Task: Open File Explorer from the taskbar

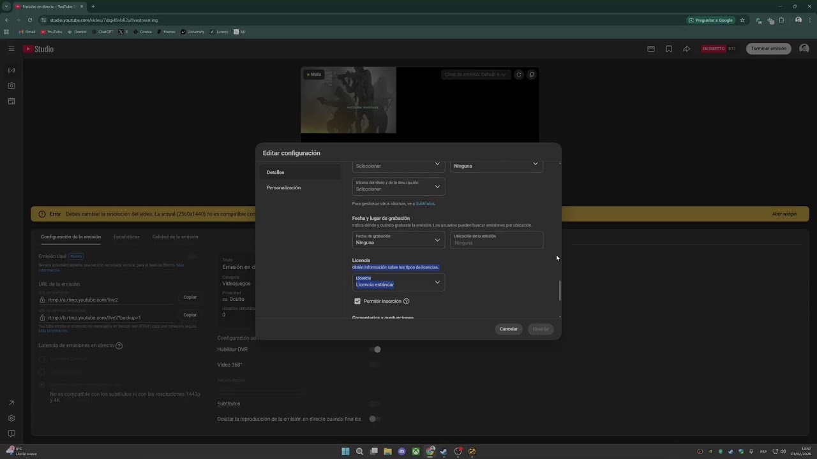Action: coord(387,451)
